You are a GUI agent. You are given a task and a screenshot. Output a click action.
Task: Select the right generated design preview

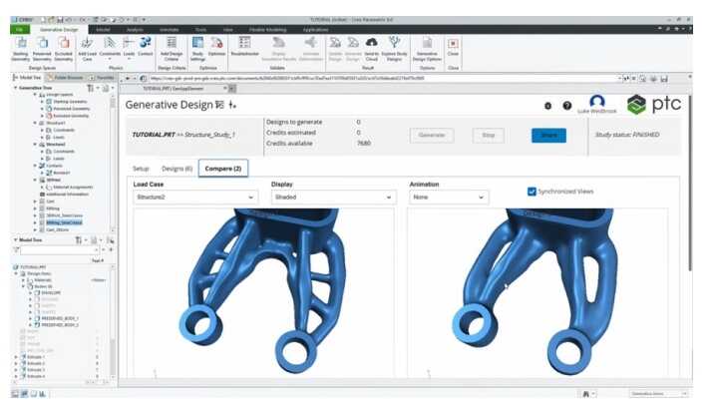coord(537,292)
